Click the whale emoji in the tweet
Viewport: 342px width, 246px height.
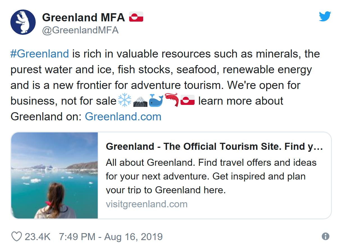[x=156, y=101]
